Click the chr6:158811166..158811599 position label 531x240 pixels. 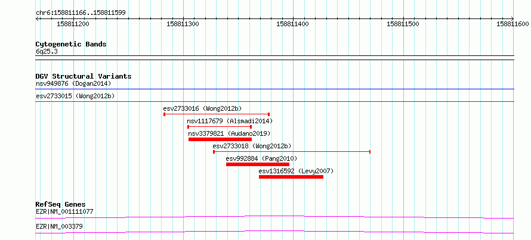[81, 13]
